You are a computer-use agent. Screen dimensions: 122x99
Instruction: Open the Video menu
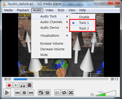(x=49, y=10)
